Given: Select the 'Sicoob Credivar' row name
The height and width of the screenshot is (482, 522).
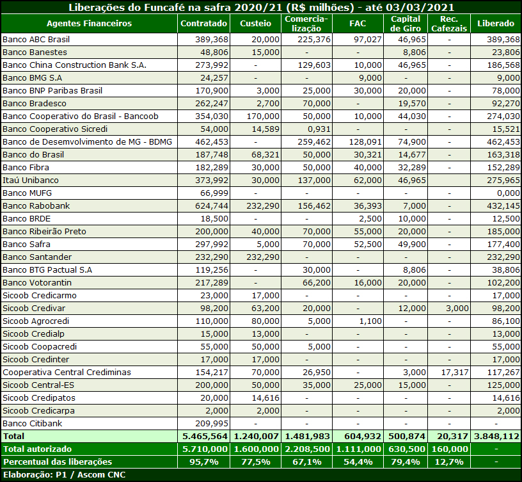Looking at the screenshot, I should tap(34, 309).
